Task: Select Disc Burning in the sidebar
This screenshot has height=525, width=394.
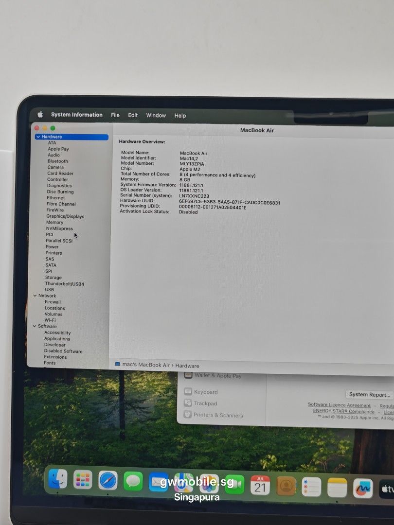Action: click(x=60, y=192)
